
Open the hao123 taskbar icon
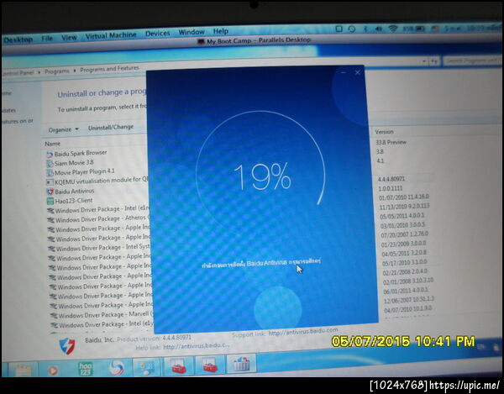(x=85, y=369)
